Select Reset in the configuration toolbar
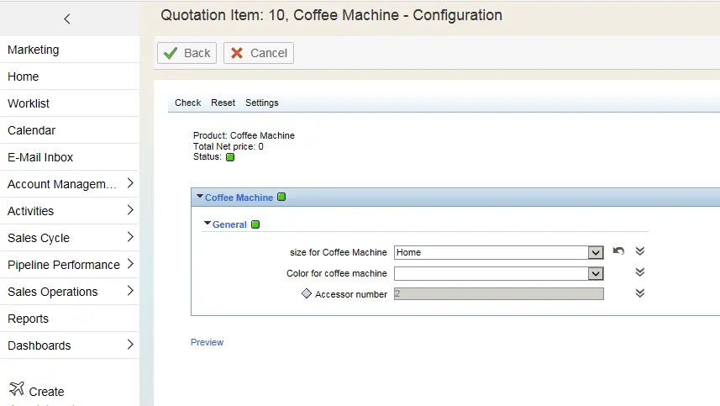The width and height of the screenshot is (720, 406). point(223,103)
